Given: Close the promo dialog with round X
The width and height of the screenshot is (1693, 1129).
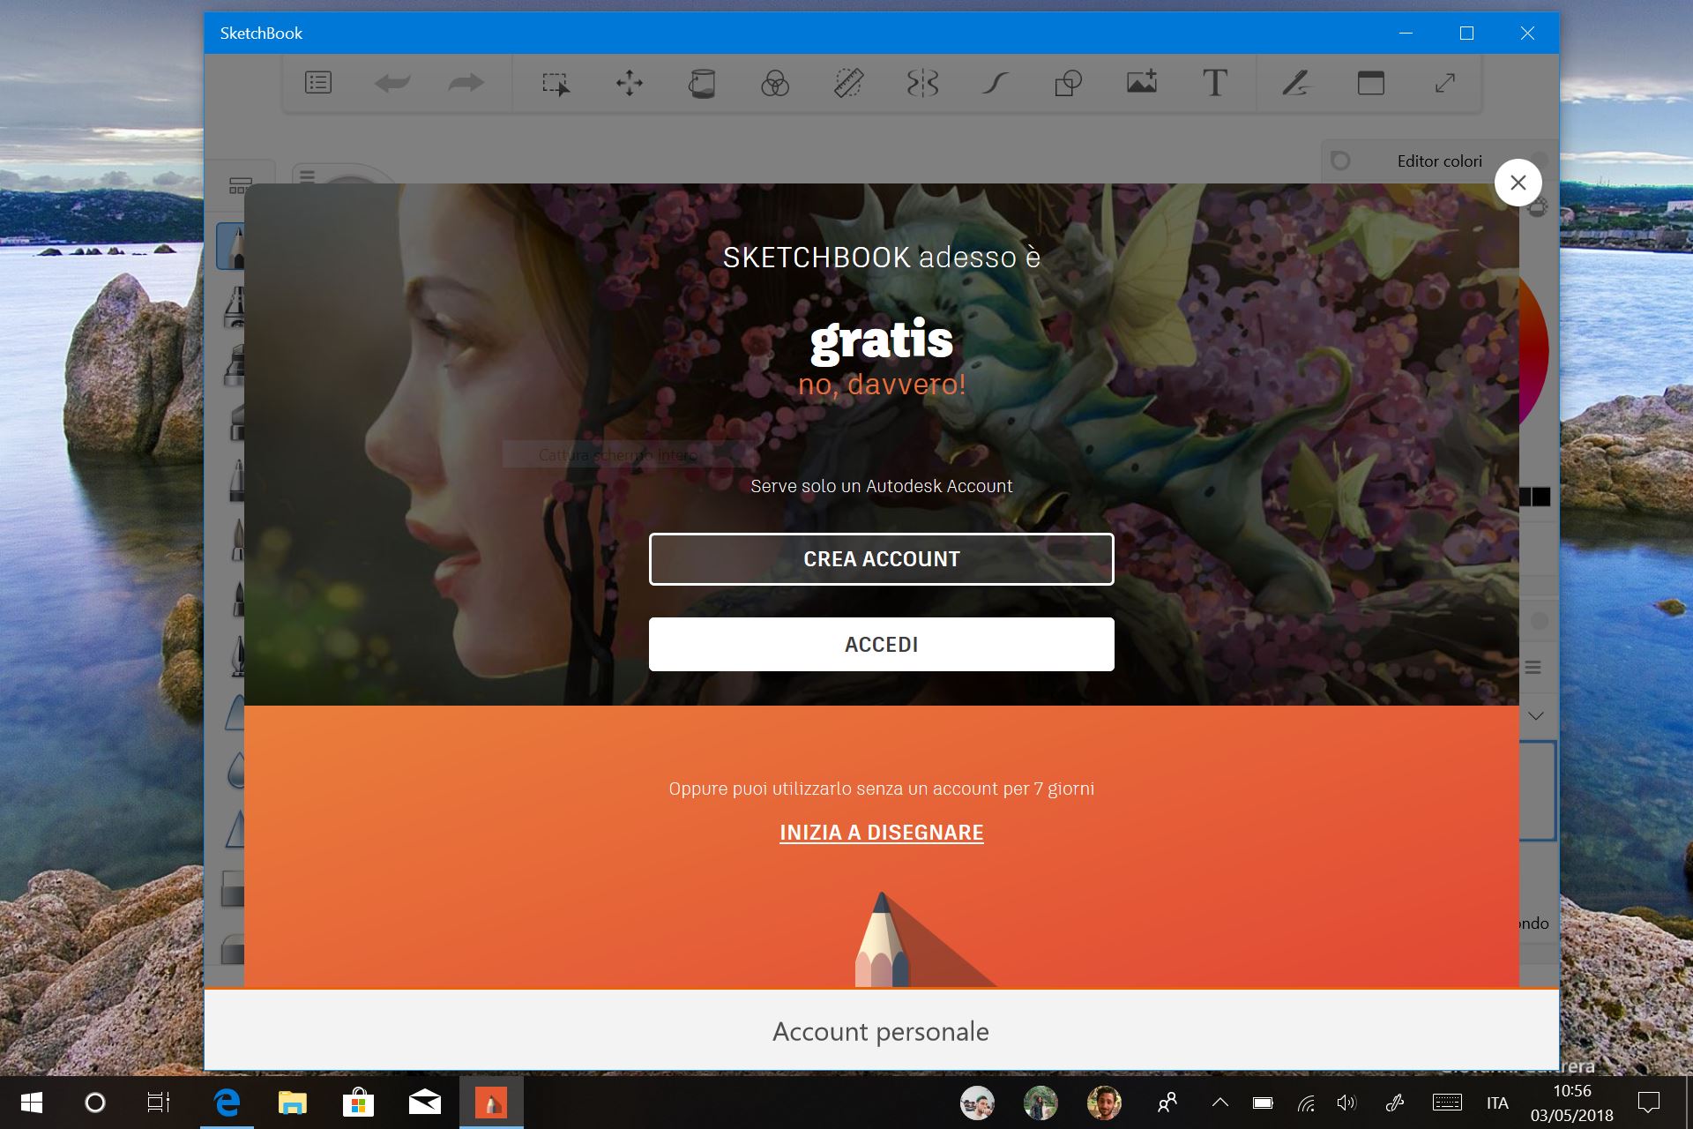Looking at the screenshot, I should (1518, 183).
